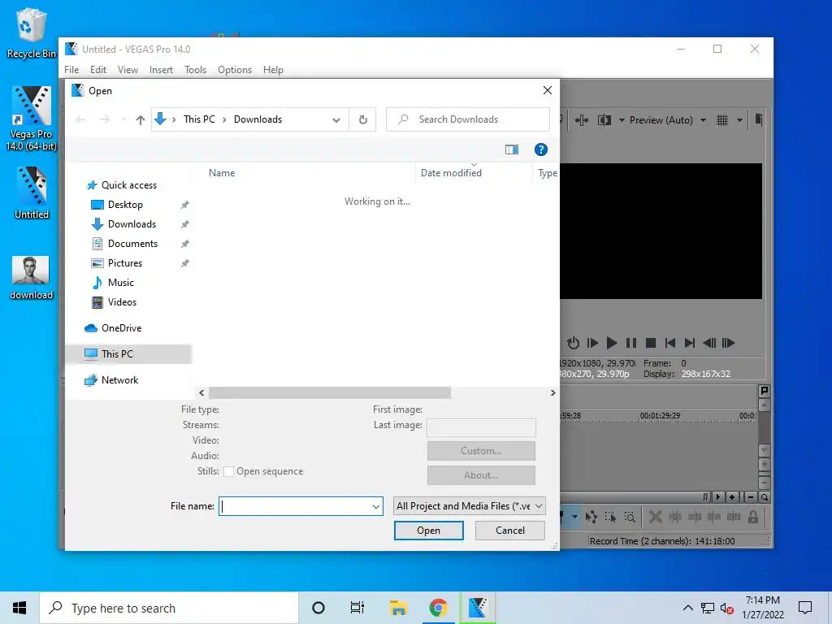The width and height of the screenshot is (832, 624).
Task: Click the Video Output FX icon in preview toolbar
Action: point(582,120)
